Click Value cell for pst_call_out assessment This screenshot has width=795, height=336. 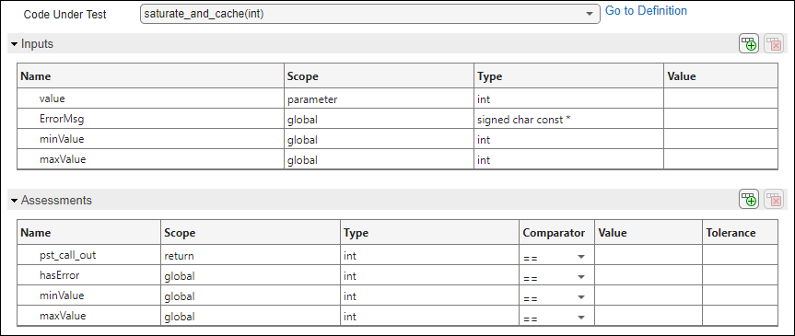click(x=648, y=256)
